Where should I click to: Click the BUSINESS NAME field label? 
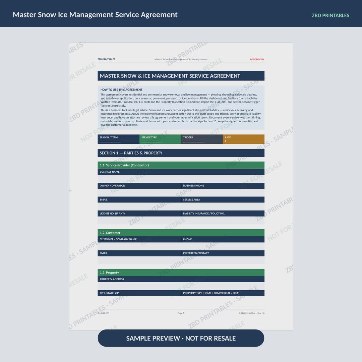point(110,172)
